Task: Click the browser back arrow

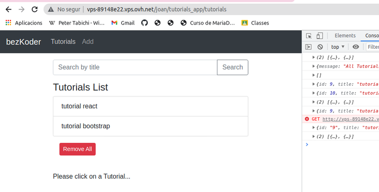Action: click(9, 9)
